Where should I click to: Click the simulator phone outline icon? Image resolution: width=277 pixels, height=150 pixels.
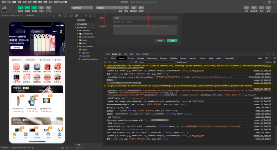point(66,16)
